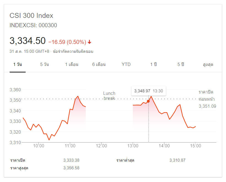Viewport: 226px width, 182px height.
Task: Select the 1 วัน tab
Action: pyautogui.click(x=18, y=65)
